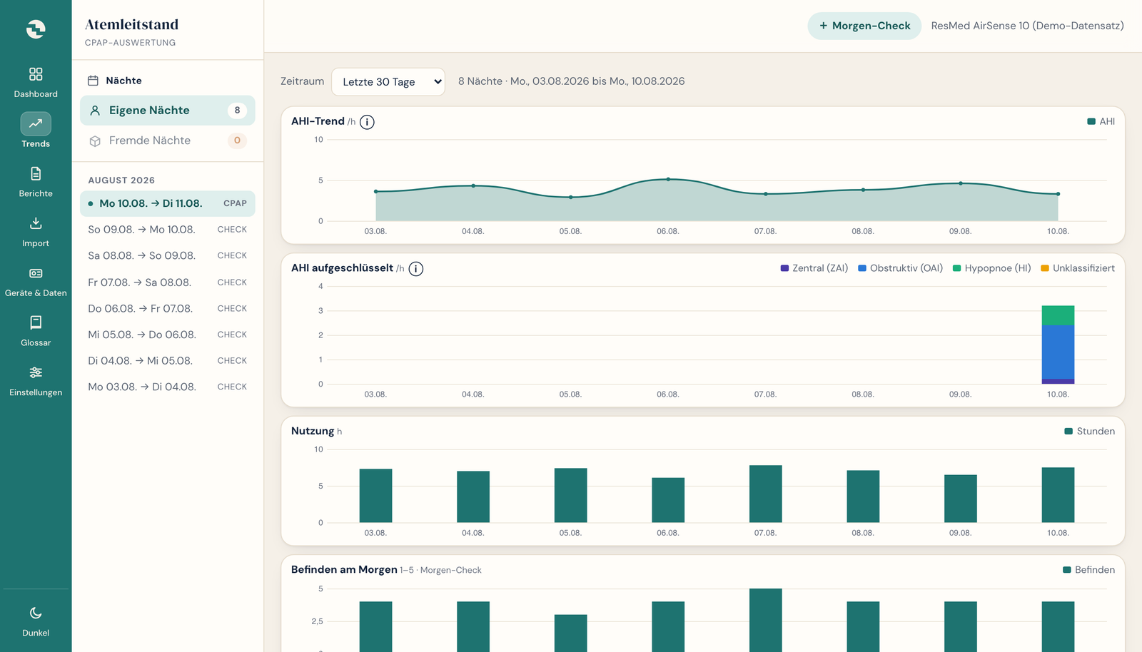
Task: Click the Eigene Nächte count badge 8
Action: (x=237, y=111)
